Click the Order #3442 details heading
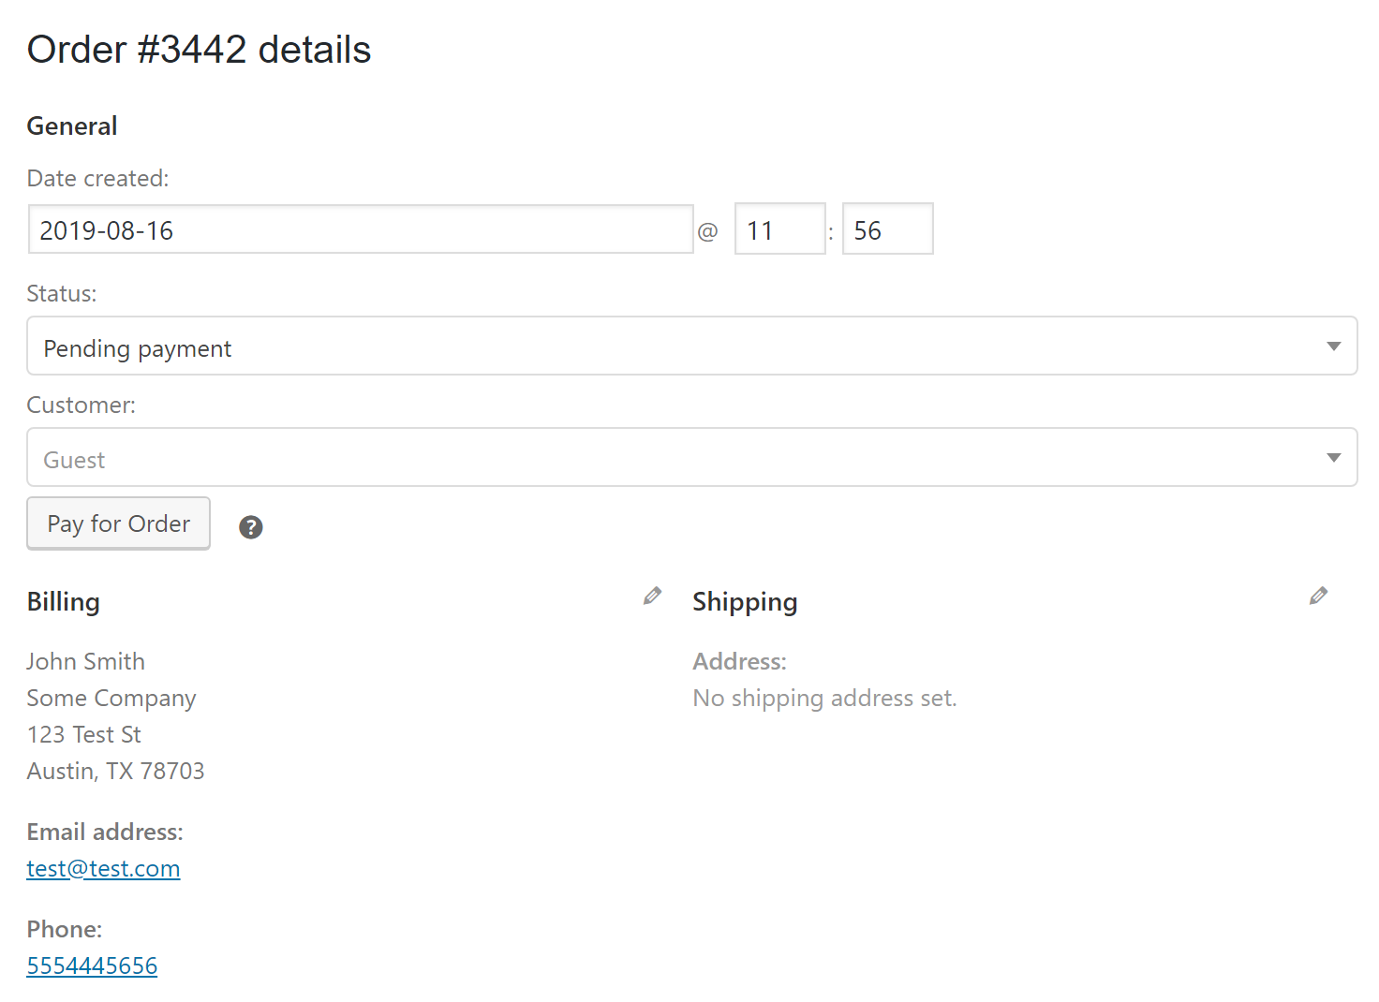Screen dimensions: 1379x1002 (199, 50)
